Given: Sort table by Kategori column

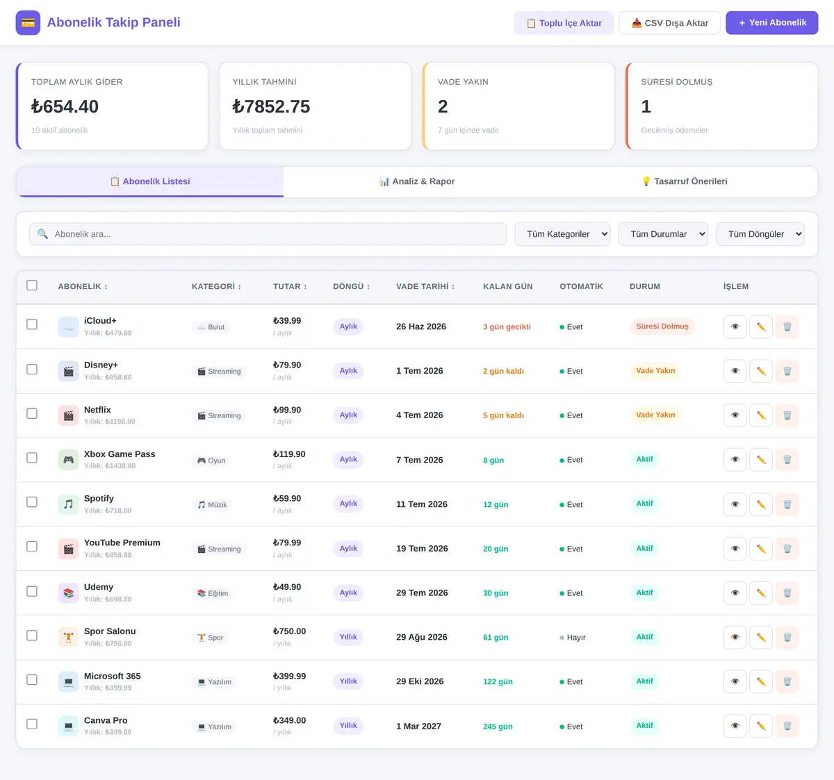Looking at the screenshot, I should 216,286.
